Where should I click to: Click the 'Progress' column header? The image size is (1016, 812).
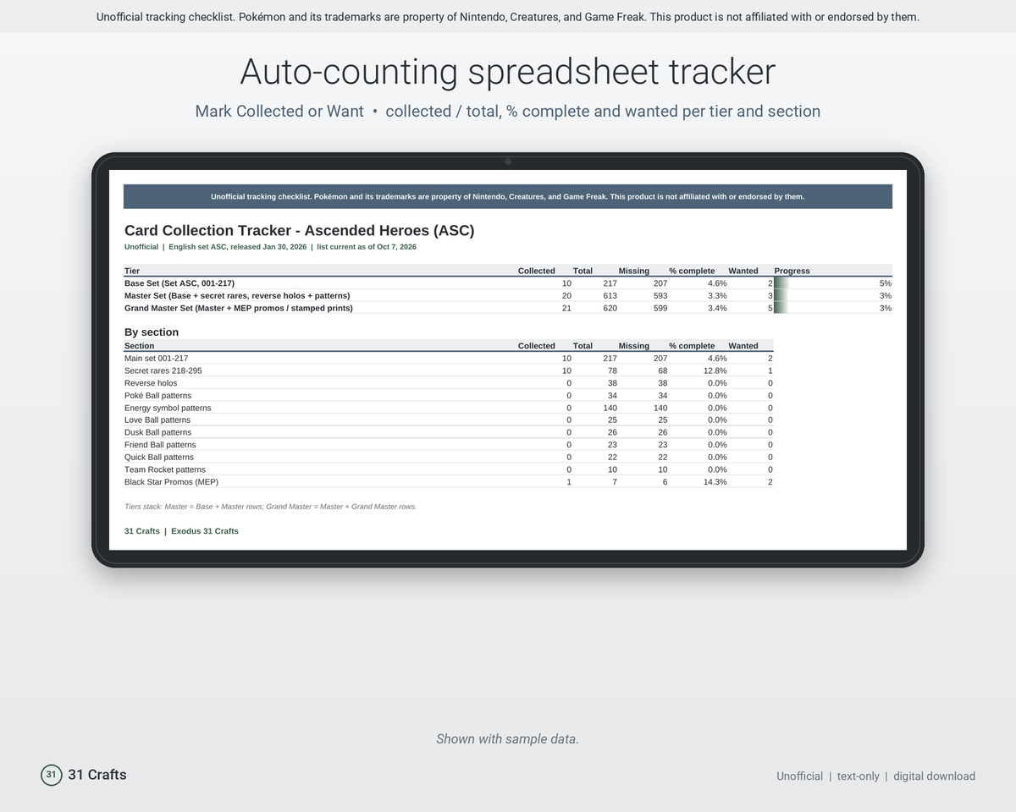tap(792, 271)
